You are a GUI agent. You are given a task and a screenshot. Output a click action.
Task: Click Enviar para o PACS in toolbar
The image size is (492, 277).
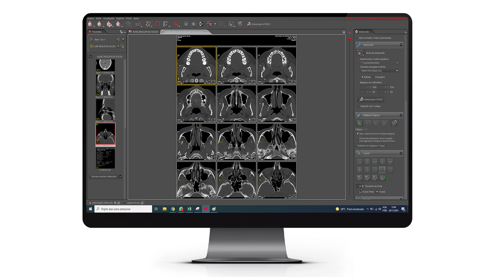[258, 24]
